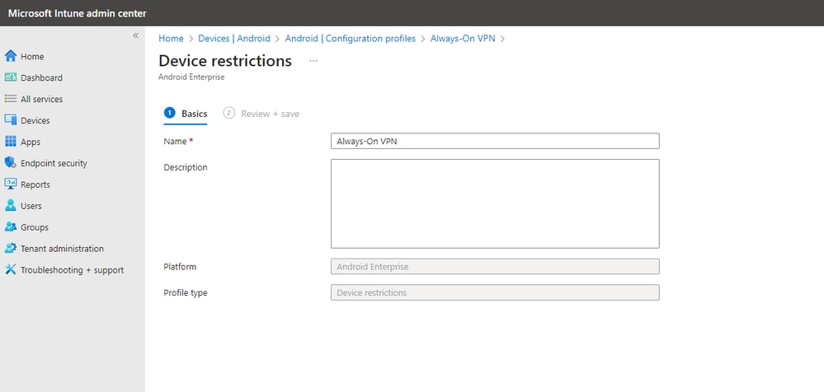Follow the Always-On VPN breadcrumb link
This screenshot has width=824, height=392.
pyautogui.click(x=463, y=39)
